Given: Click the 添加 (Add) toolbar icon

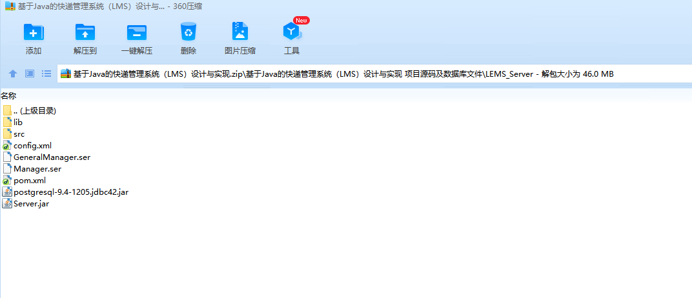Looking at the screenshot, I should 34,32.
